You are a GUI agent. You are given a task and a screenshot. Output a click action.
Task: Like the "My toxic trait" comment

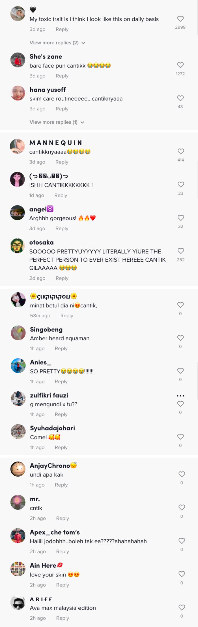tap(180, 19)
